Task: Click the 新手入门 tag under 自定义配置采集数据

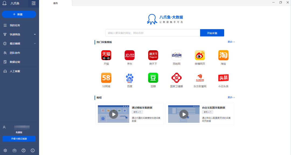Action: pos(207,112)
